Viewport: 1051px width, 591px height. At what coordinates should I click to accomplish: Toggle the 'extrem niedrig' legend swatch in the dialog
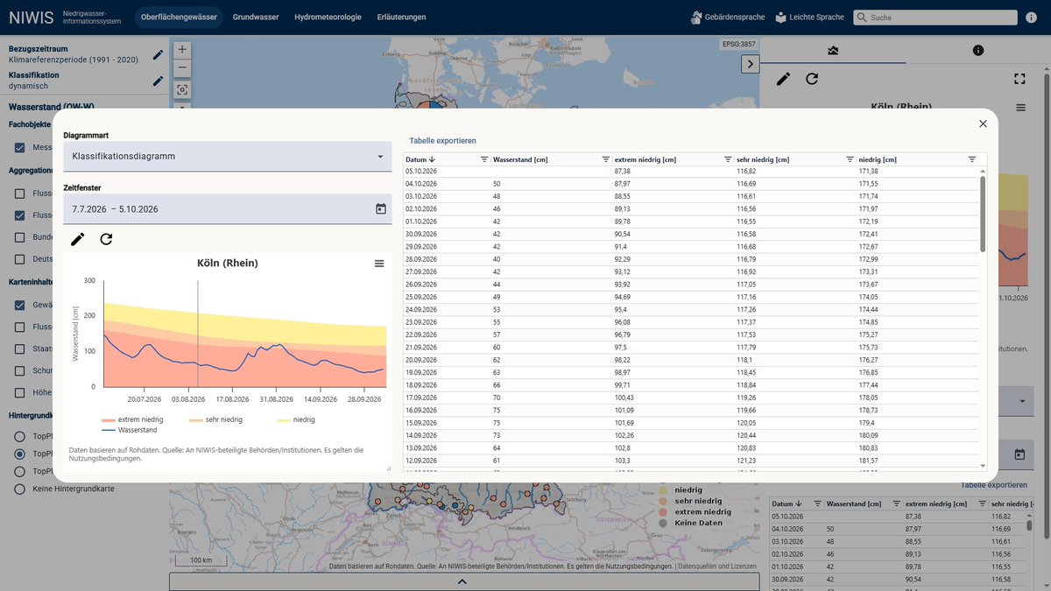[109, 420]
